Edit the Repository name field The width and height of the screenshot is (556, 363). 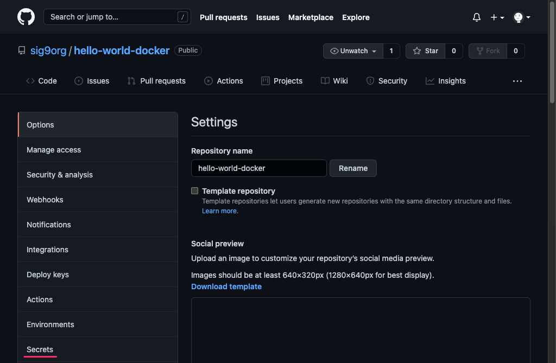[x=259, y=168]
